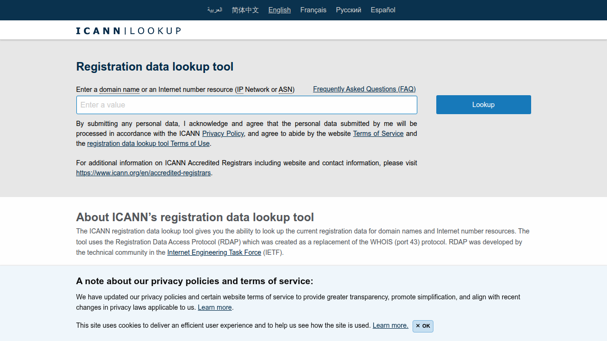Open the ICANN Lookup logo home link
Image resolution: width=607 pixels, height=341 pixels.
[129, 31]
